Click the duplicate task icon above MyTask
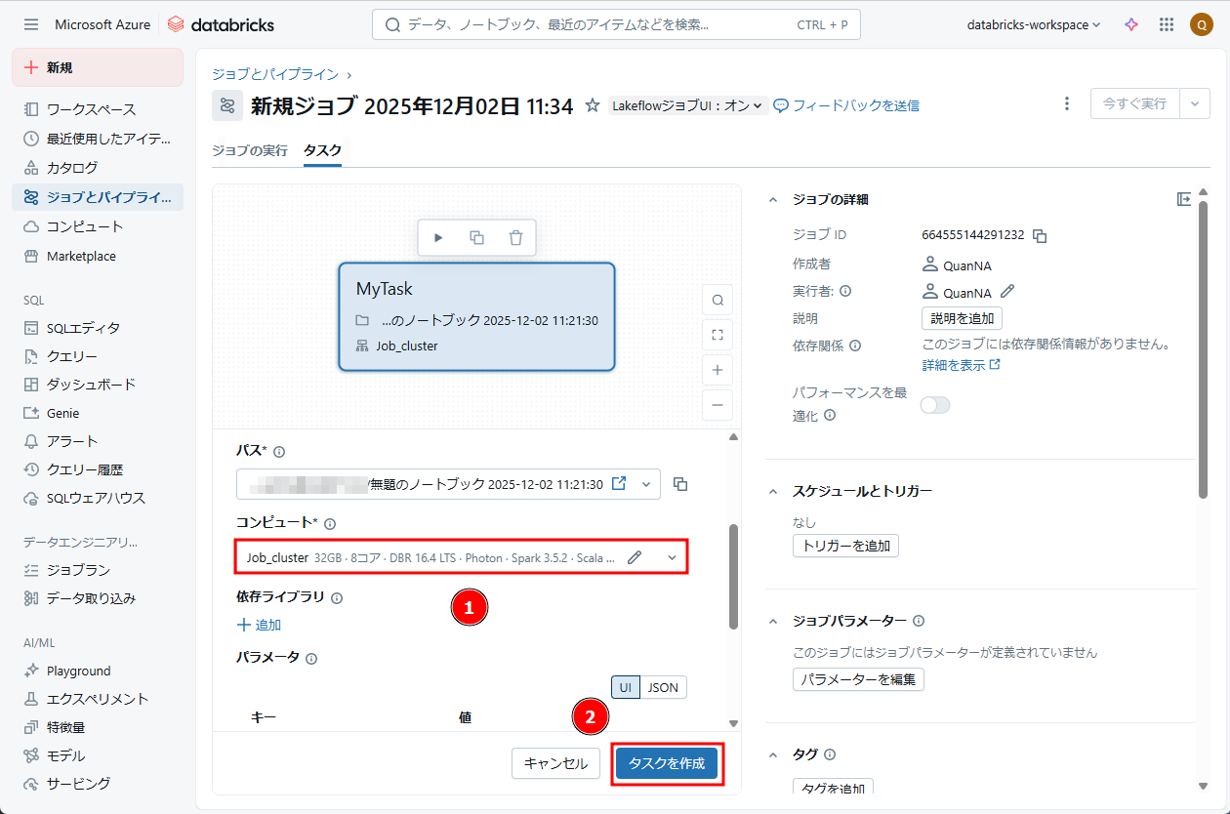This screenshot has height=814, width=1230. [476, 237]
